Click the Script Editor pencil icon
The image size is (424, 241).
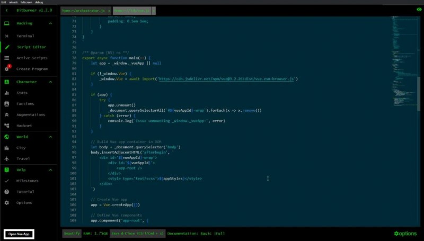pyautogui.click(x=7, y=47)
